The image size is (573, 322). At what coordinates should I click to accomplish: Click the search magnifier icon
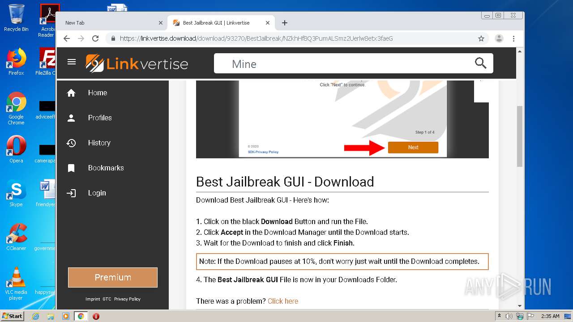click(x=481, y=64)
